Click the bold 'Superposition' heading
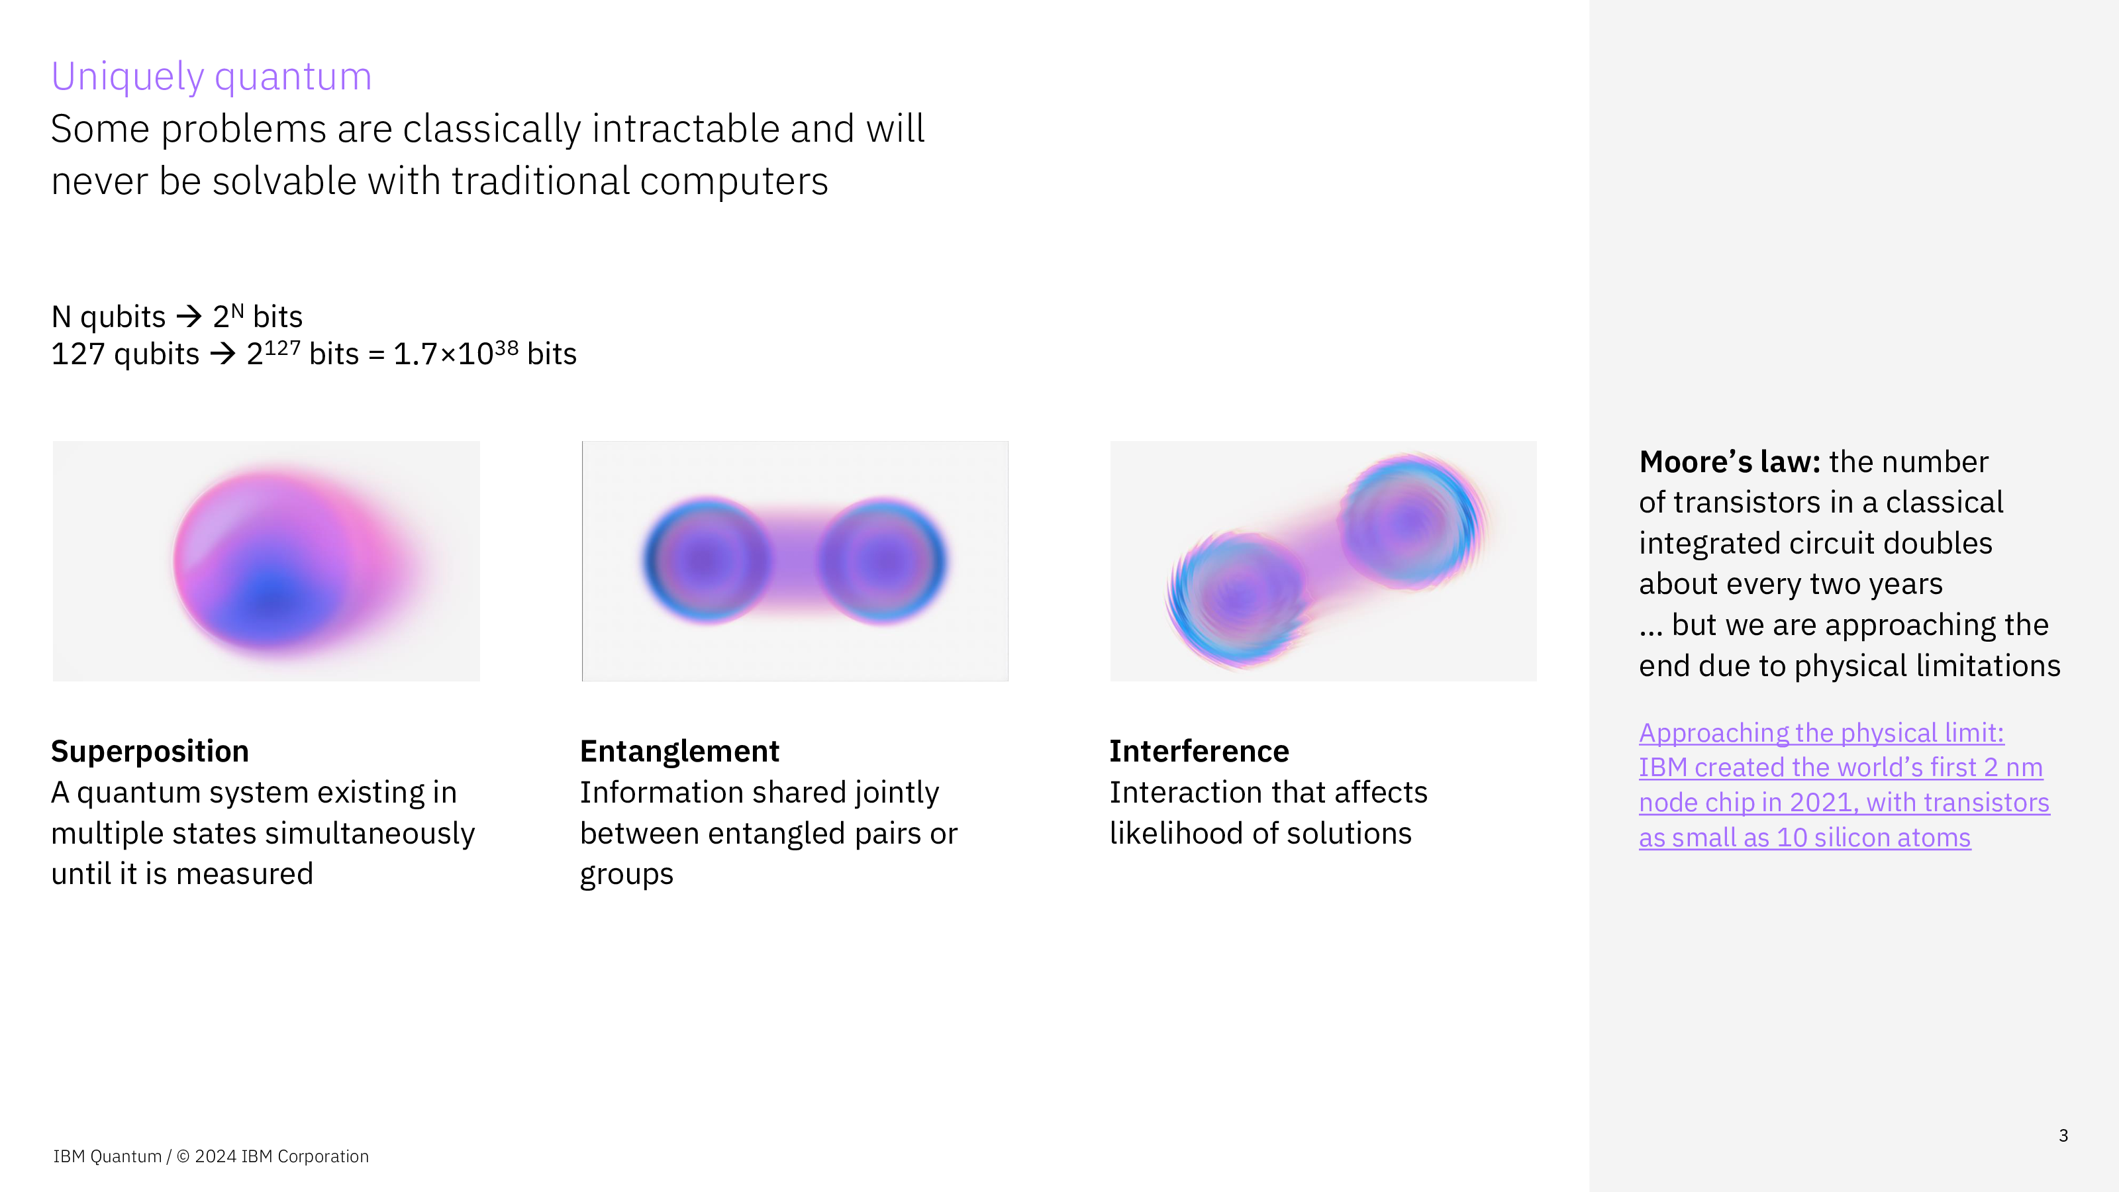This screenshot has width=2119, height=1192. tap(150, 751)
